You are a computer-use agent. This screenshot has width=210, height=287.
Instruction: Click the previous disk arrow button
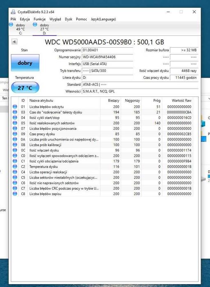point(14,42)
